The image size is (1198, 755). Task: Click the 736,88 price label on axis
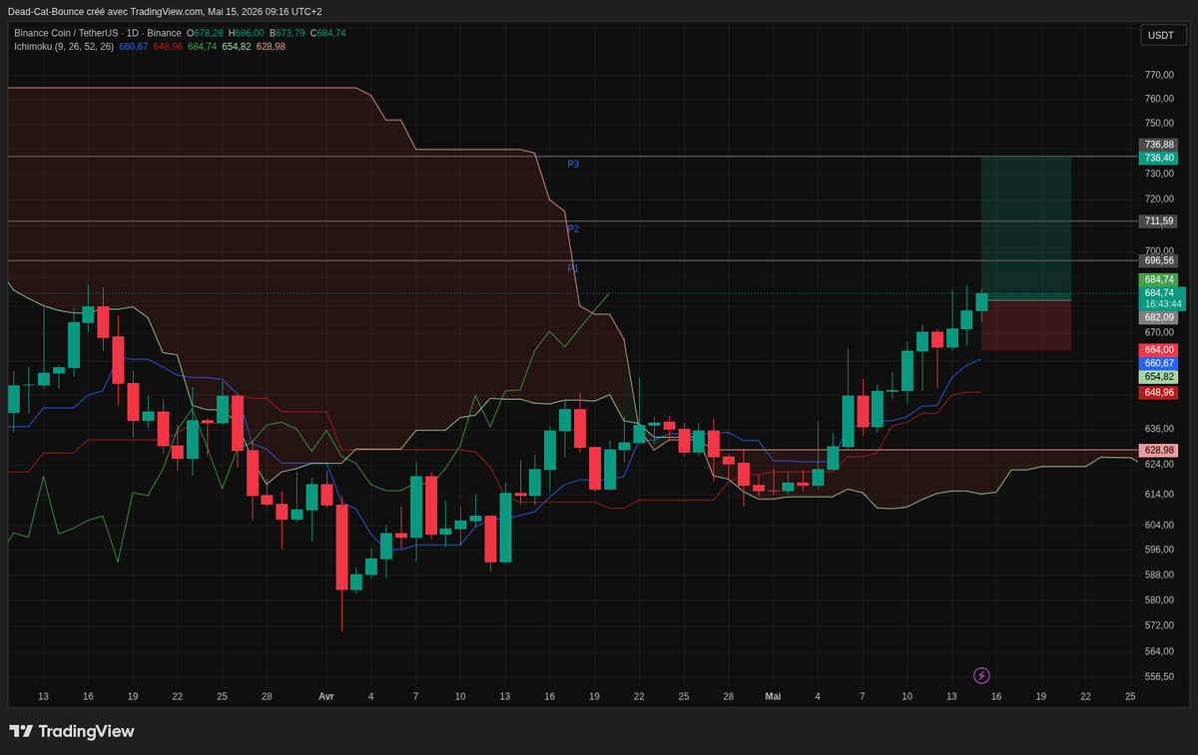1159,145
